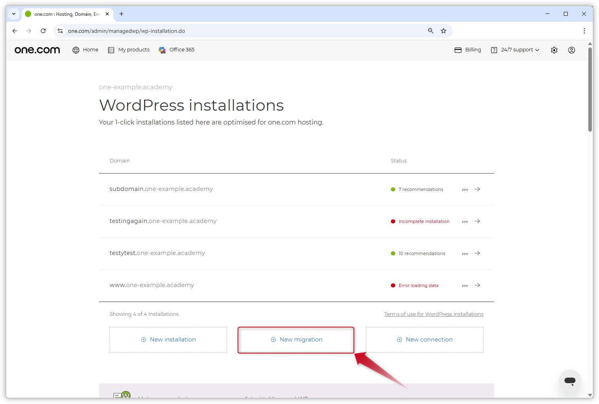This screenshot has width=599, height=404.
Task: Open Office 365 menu item
Action: 176,50
